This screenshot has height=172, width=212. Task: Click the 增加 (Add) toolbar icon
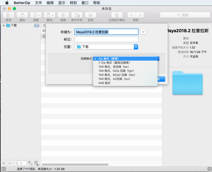pos(22,15)
